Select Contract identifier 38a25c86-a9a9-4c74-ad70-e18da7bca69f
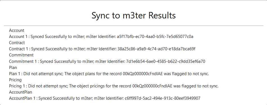This screenshot has width=267, height=105. (157, 49)
